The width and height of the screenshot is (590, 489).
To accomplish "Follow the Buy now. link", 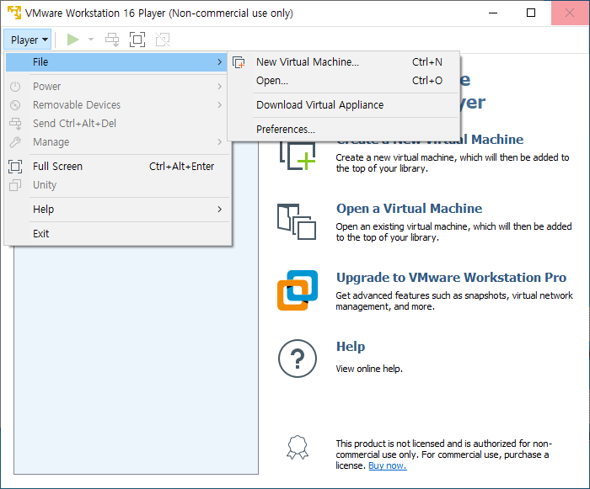I will point(387,465).
